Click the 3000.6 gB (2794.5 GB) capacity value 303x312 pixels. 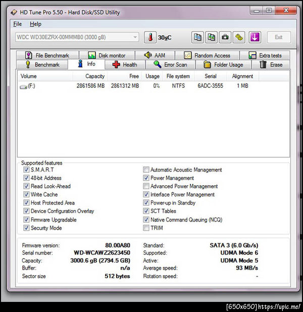100,261
